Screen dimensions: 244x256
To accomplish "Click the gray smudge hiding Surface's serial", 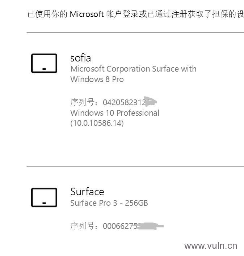I will pyautogui.click(x=150, y=226).
